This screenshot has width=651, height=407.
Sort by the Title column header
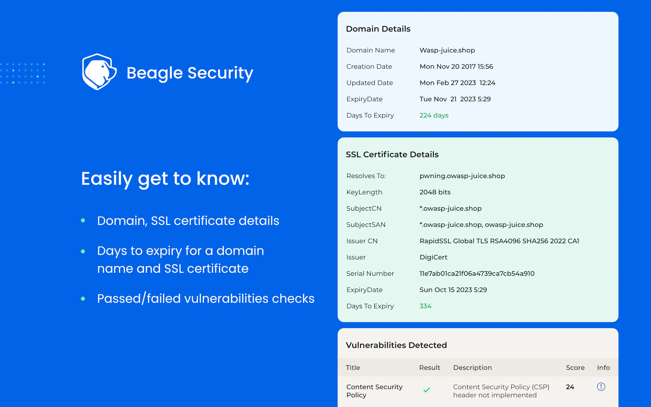[x=353, y=368]
